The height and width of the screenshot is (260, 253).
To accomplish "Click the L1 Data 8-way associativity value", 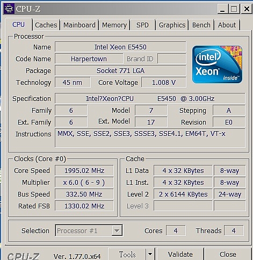I will point(230,170).
